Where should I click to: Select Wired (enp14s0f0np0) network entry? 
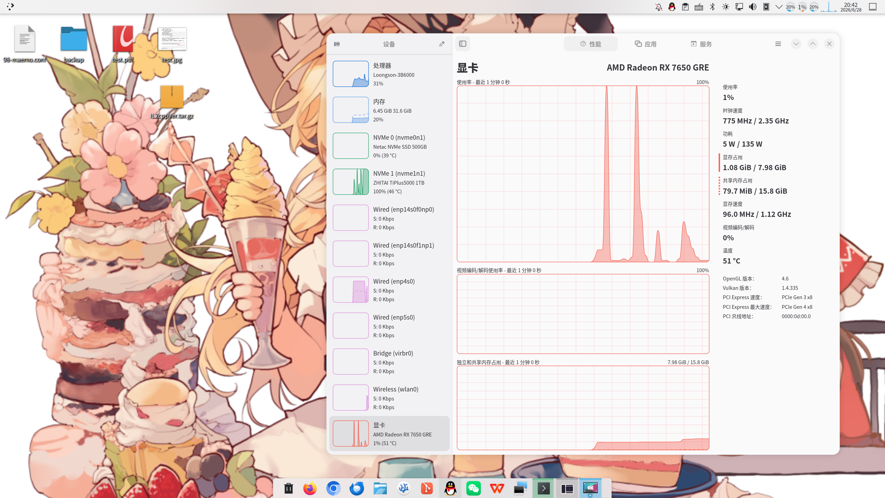pyautogui.click(x=389, y=218)
